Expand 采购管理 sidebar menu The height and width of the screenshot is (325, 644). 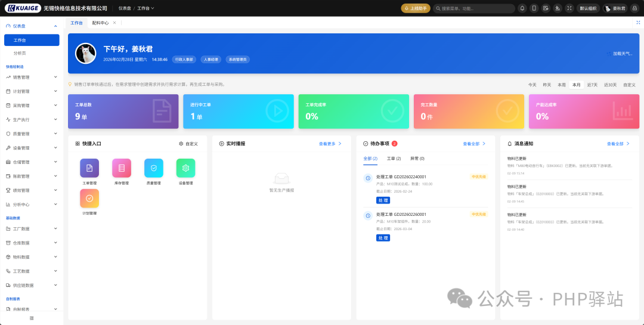click(32, 106)
